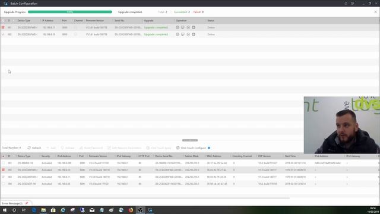The width and height of the screenshot is (380, 214).
Task: Click the 'Succeeded: 2' counter
Action: pos(182,12)
